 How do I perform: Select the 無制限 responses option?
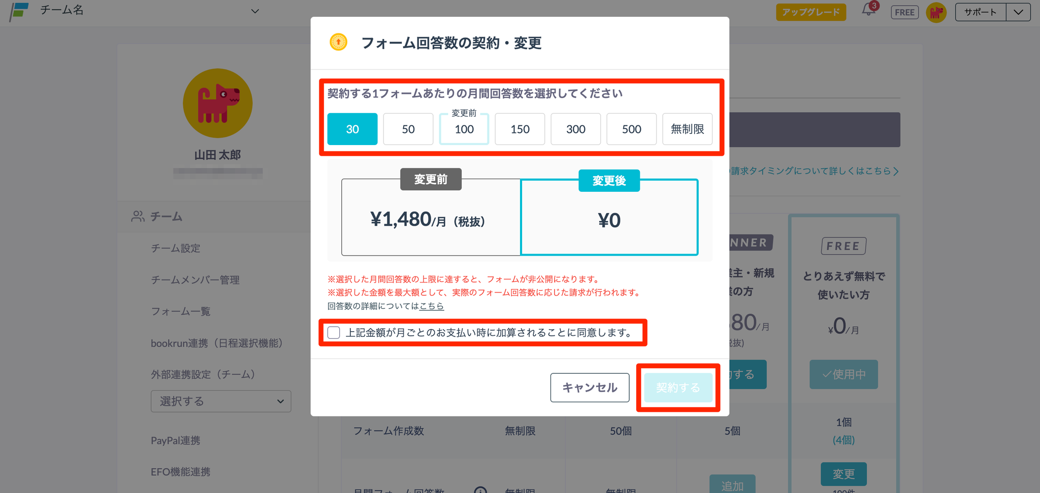[687, 129]
